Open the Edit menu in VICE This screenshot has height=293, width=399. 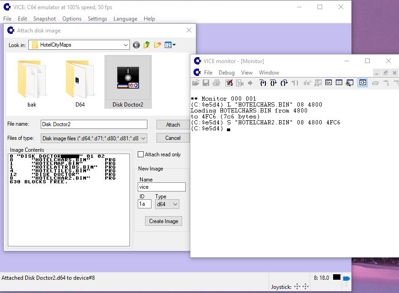point(22,19)
